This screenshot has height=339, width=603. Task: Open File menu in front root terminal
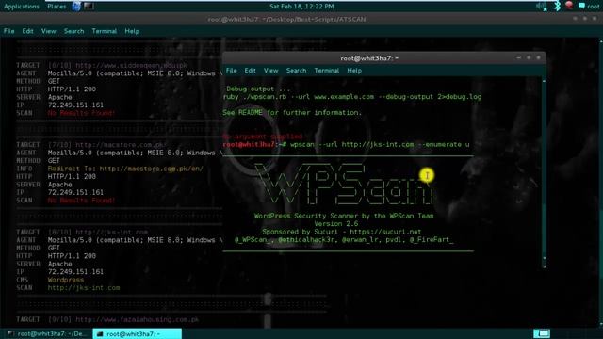coord(231,71)
